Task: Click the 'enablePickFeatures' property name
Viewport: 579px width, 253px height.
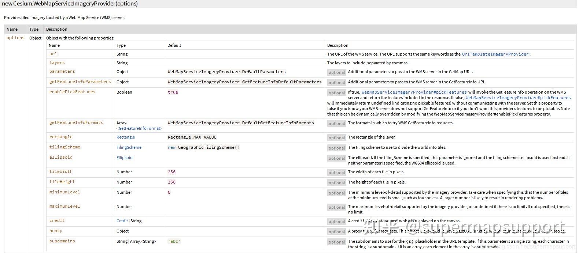Action: (x=72, y=92)
